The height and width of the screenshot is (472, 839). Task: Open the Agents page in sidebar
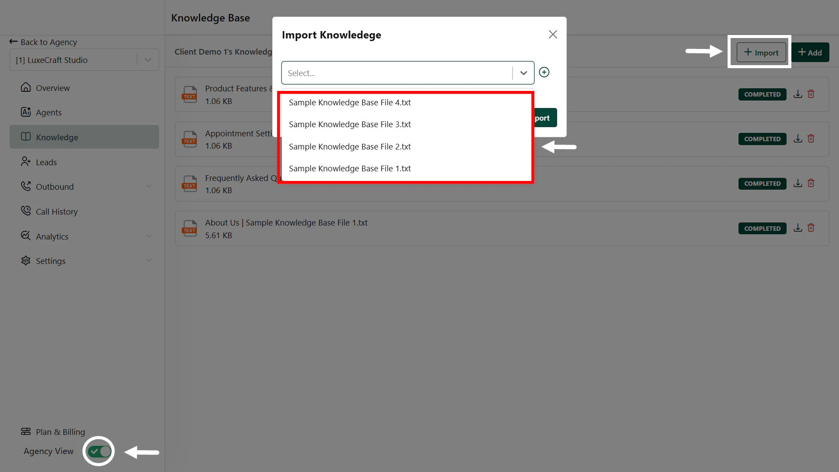(49, 112)
